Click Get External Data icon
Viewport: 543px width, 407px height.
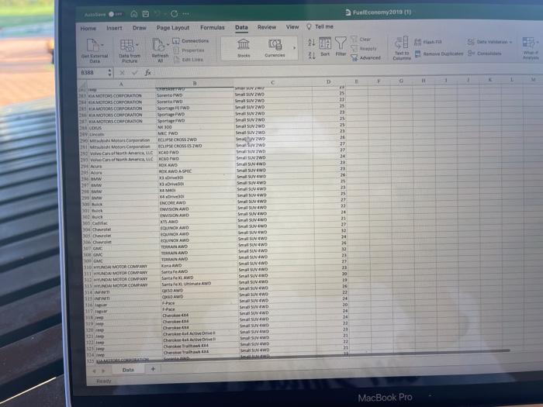(x=92, y=45)
